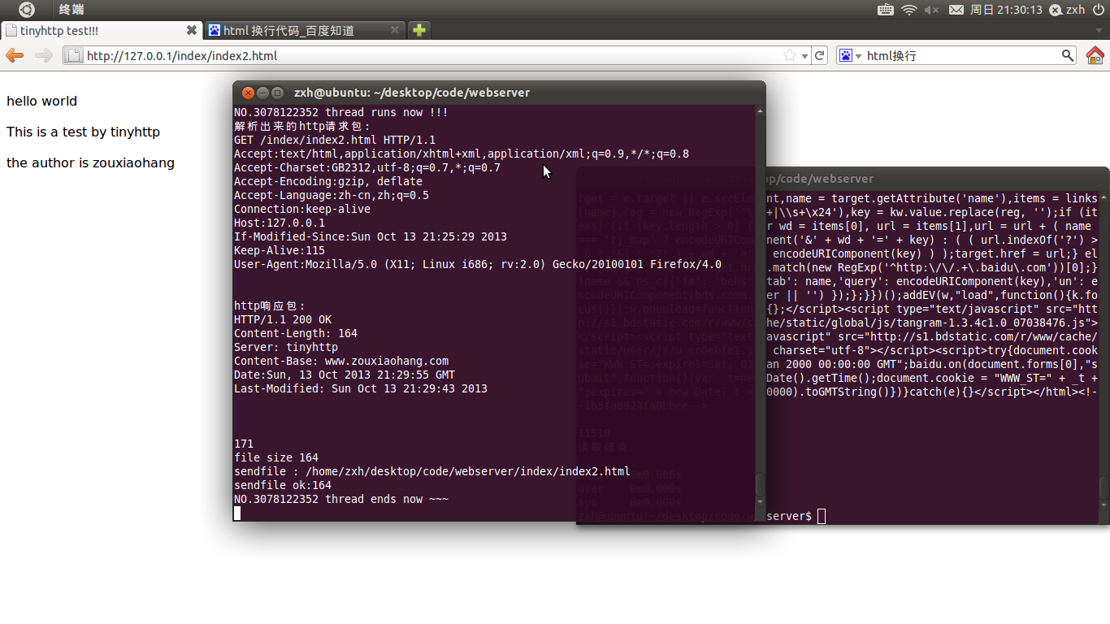Click back terminal prompt ending 'server$'

(788, 516)
